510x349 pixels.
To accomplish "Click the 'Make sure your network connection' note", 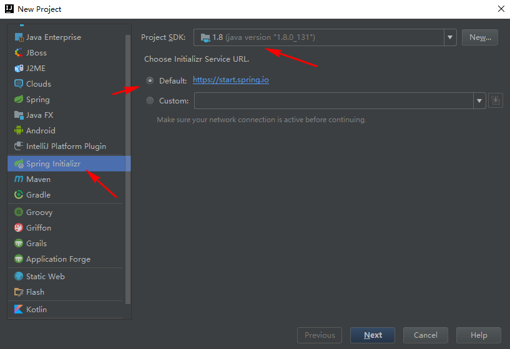I will [261, 120].
